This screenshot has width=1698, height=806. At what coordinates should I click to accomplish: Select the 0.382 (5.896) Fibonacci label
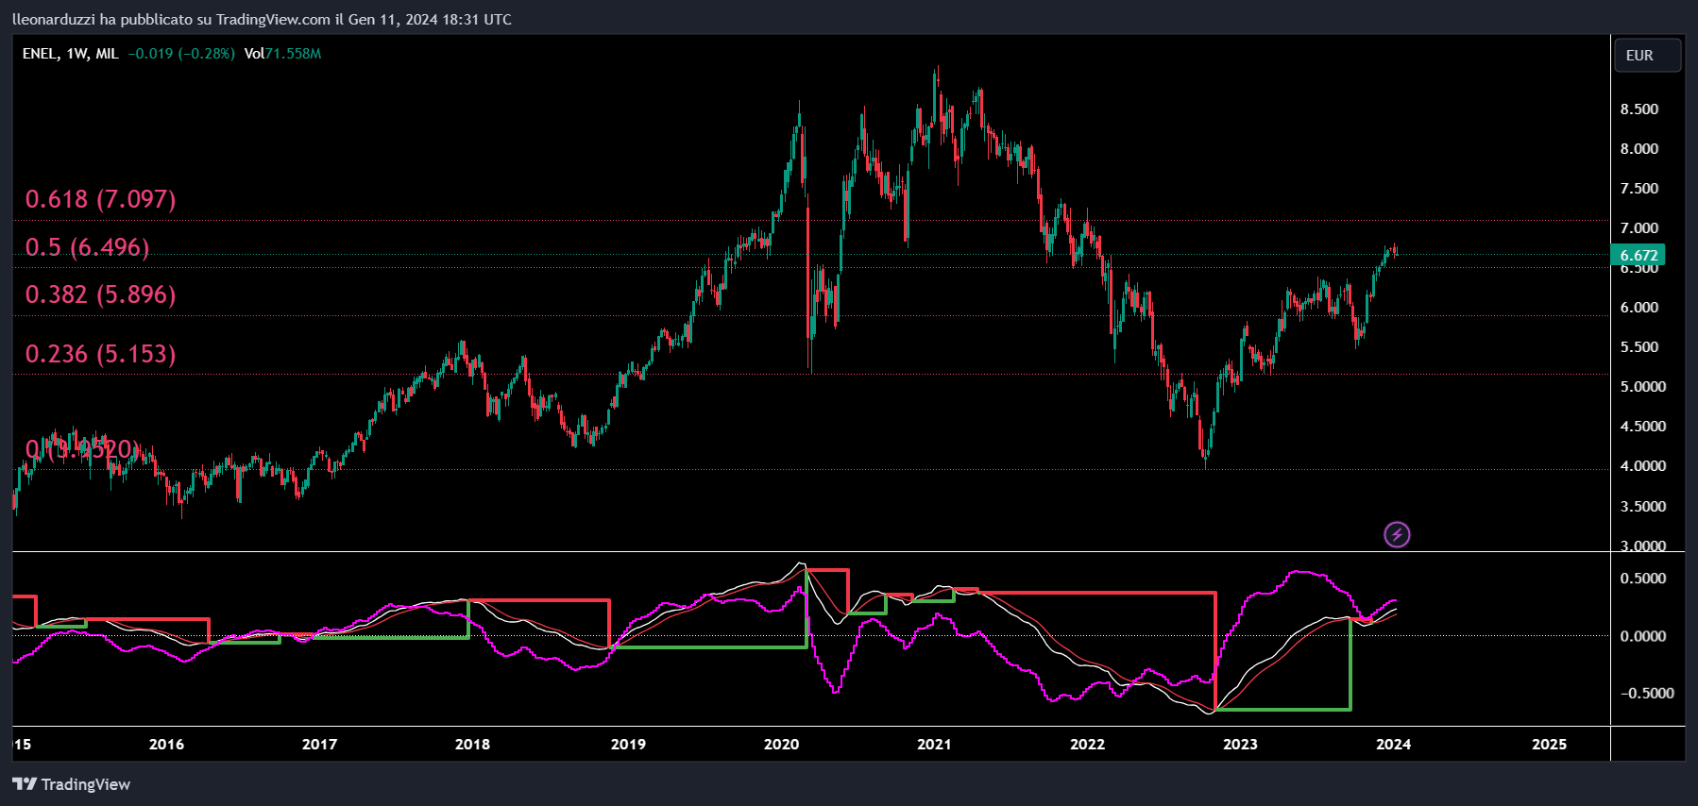coord(101,294)
